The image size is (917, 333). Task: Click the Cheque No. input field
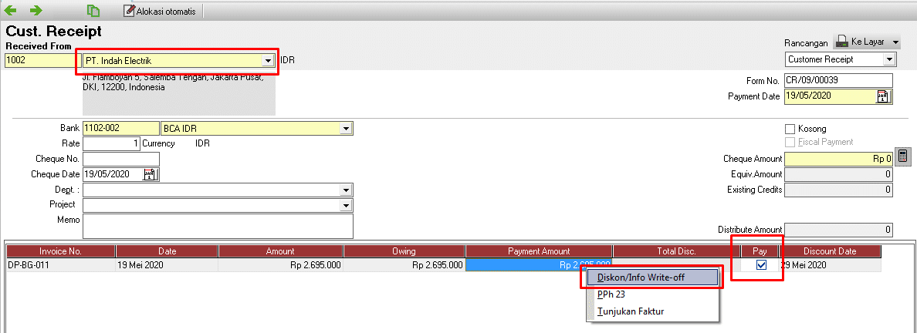pyautogui.click(x=121, y=159)
